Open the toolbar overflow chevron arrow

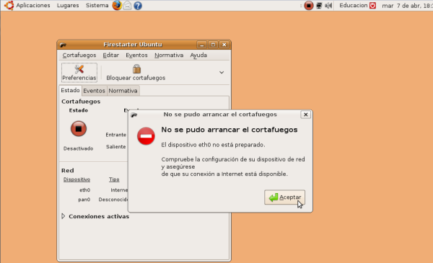point(222,72)
